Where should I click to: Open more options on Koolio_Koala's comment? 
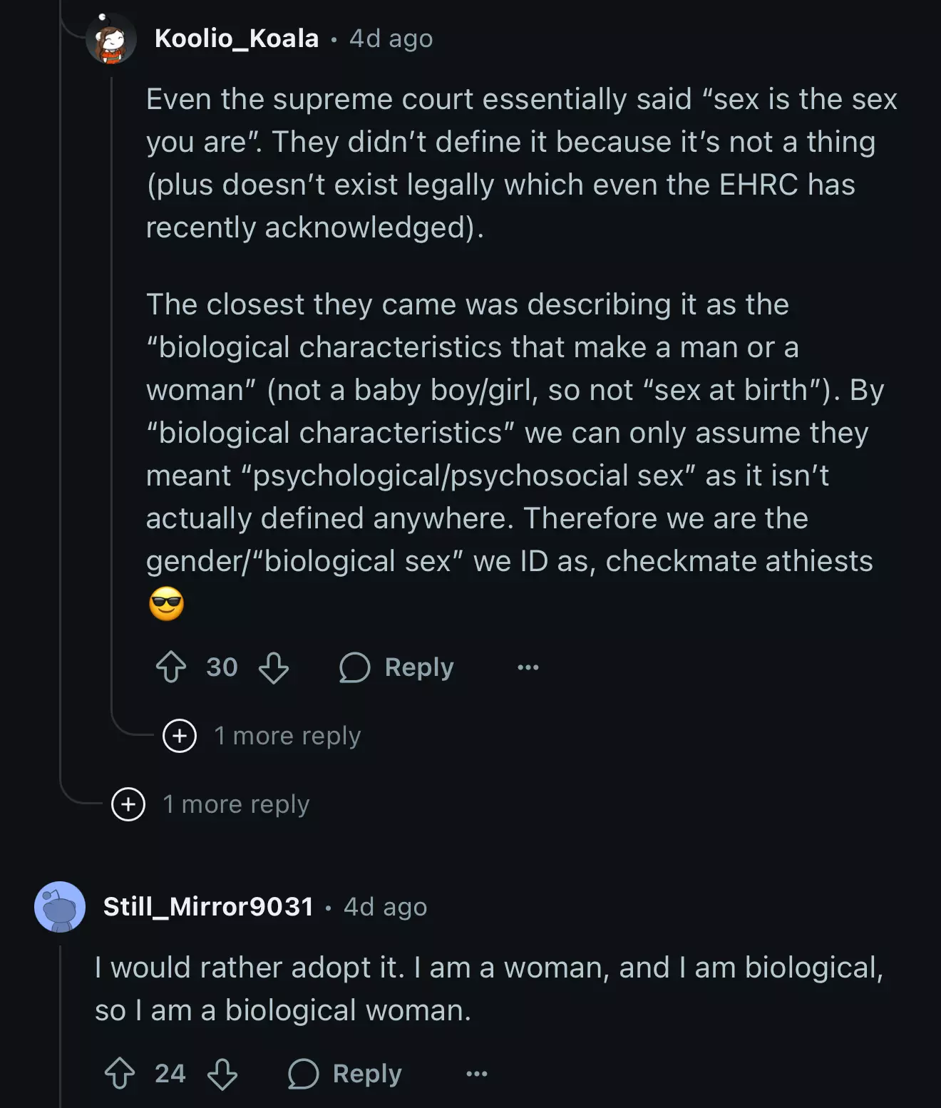click(528, 667)
